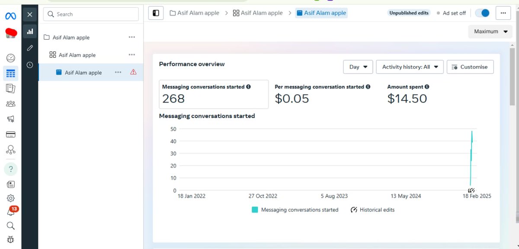Open the Activity history: All dropdown

[x=409, y=67]
